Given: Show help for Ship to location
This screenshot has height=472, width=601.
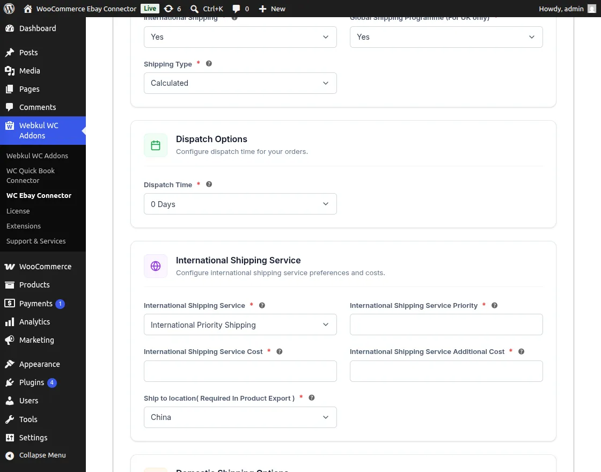Looking at the screenshot, I should coord(312,397).
